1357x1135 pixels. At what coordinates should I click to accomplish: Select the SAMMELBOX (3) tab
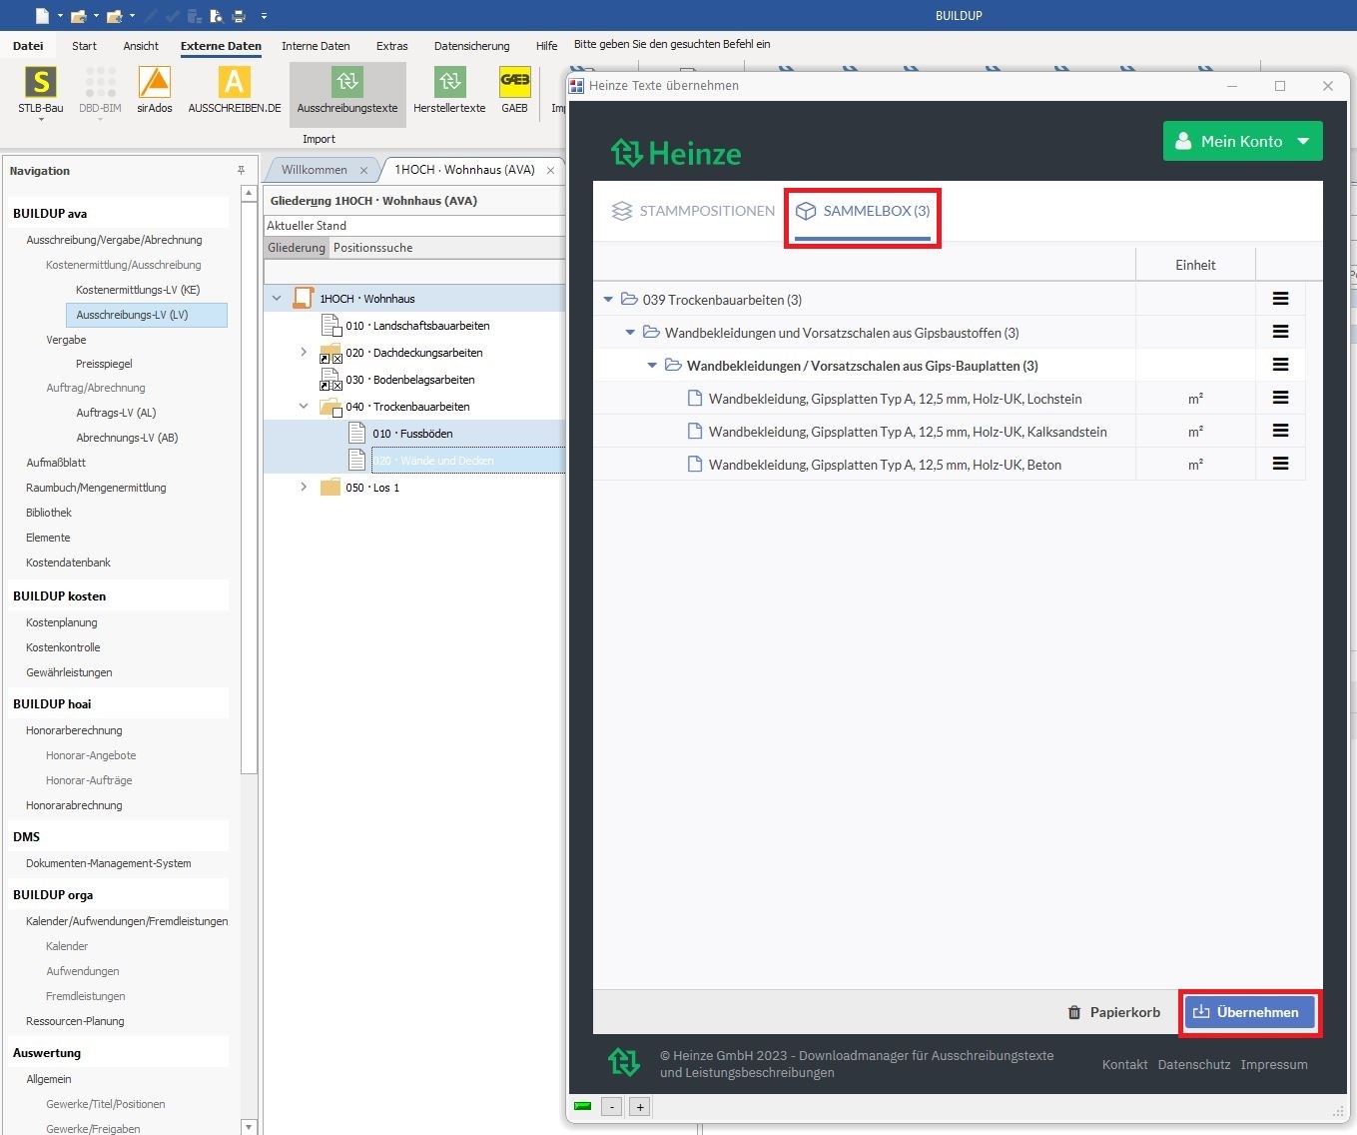(x=863, y=211)
